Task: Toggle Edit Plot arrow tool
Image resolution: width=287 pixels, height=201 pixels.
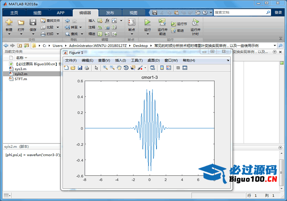Action: [x=96, y=68]
